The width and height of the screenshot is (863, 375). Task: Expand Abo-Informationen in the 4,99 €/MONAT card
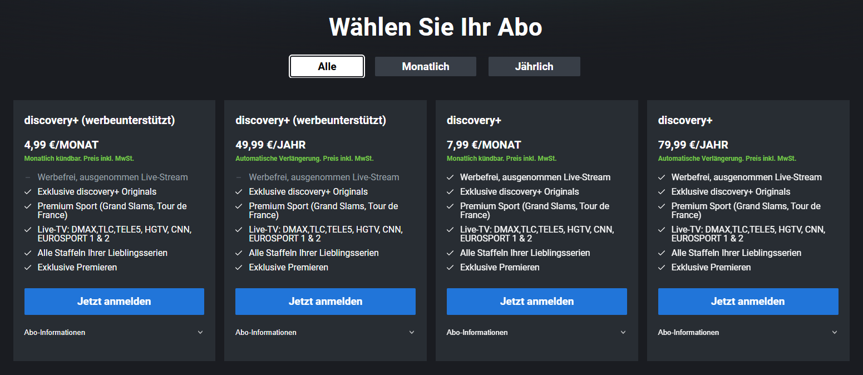click(x=114, y=332)
